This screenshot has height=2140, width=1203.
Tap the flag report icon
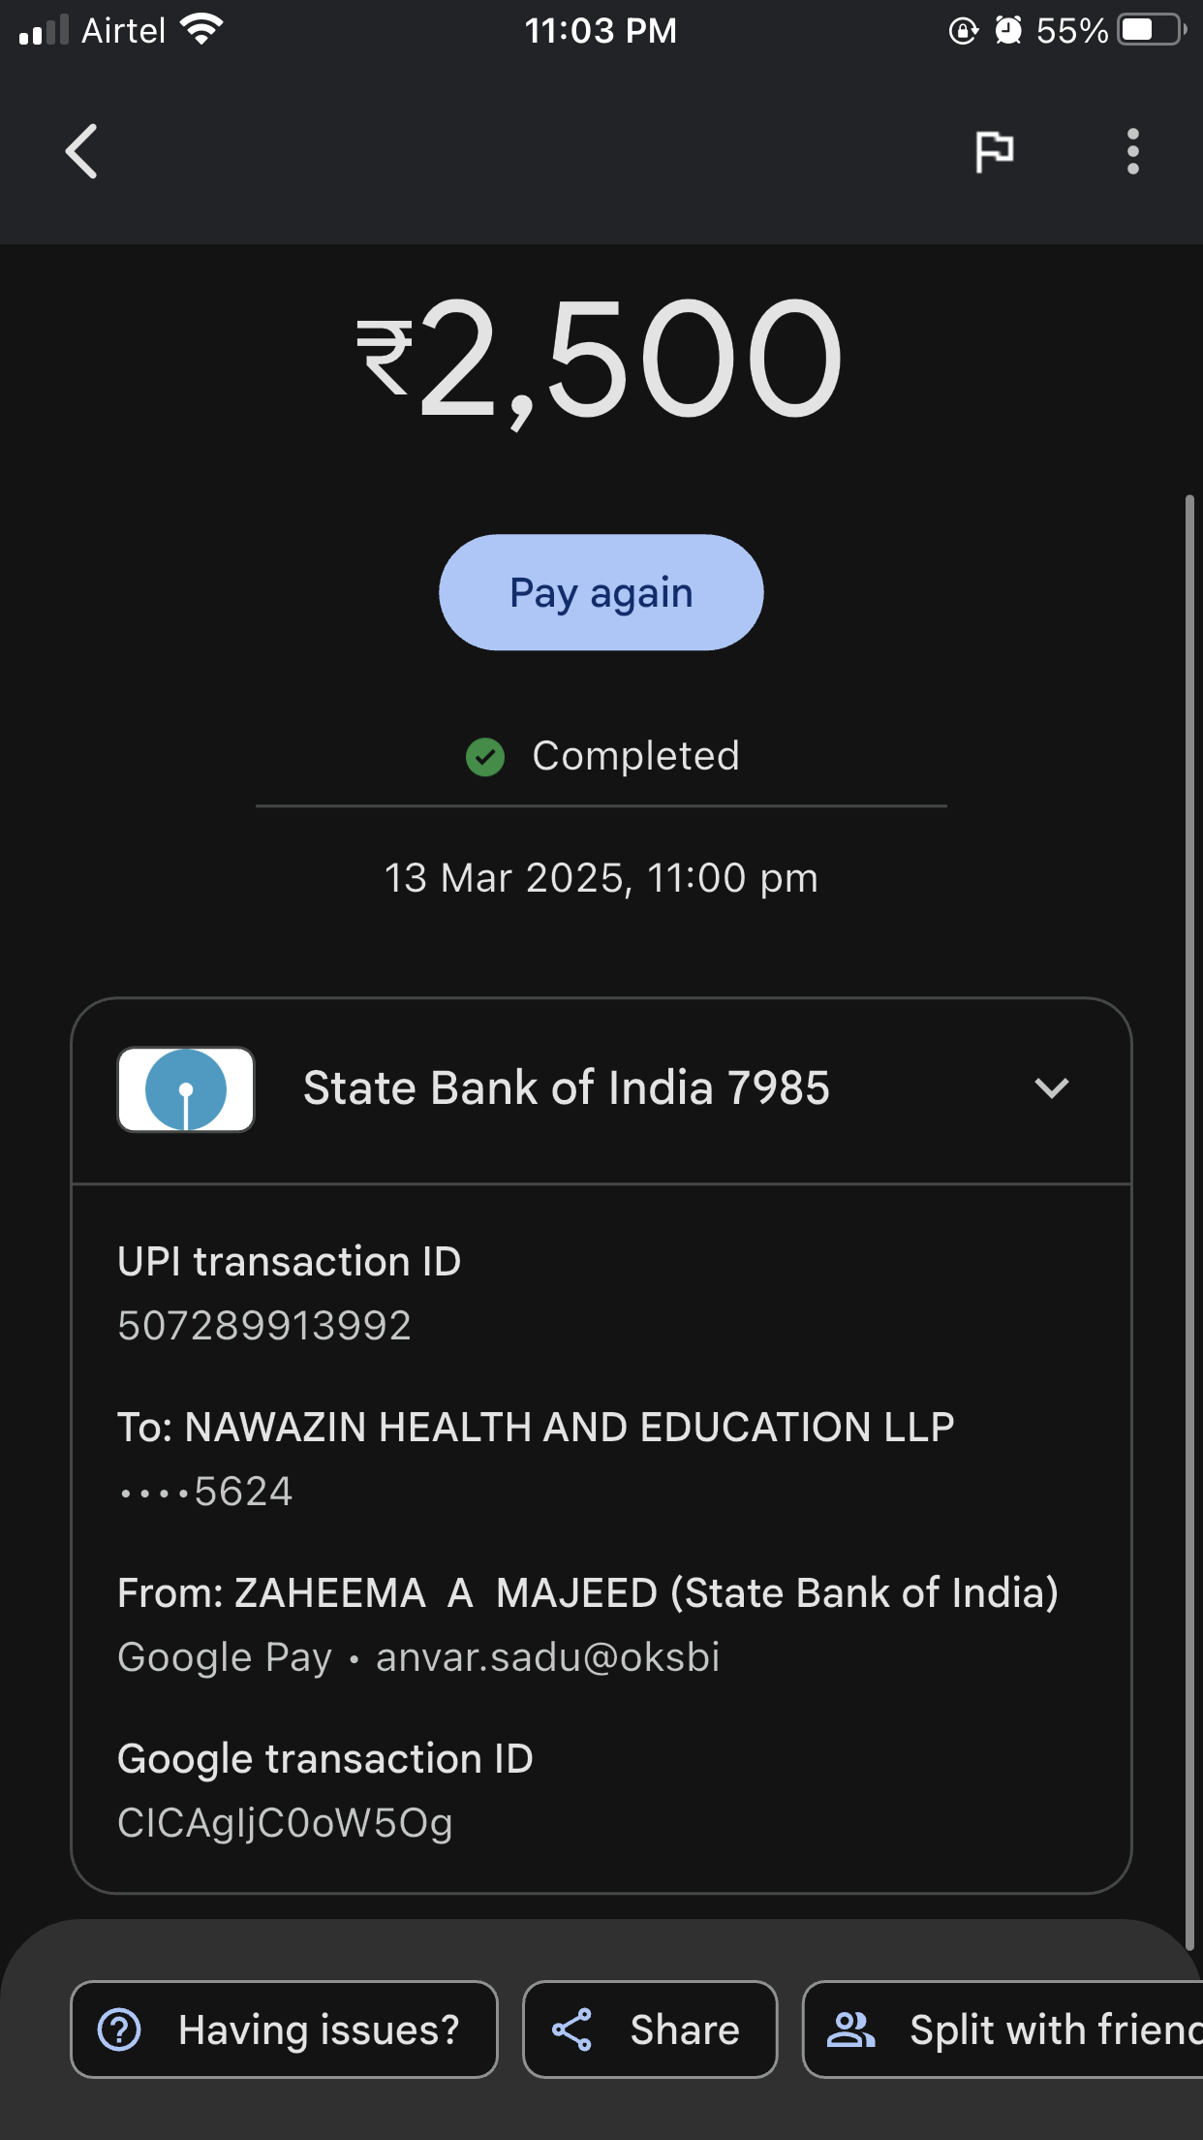[994, 151]
